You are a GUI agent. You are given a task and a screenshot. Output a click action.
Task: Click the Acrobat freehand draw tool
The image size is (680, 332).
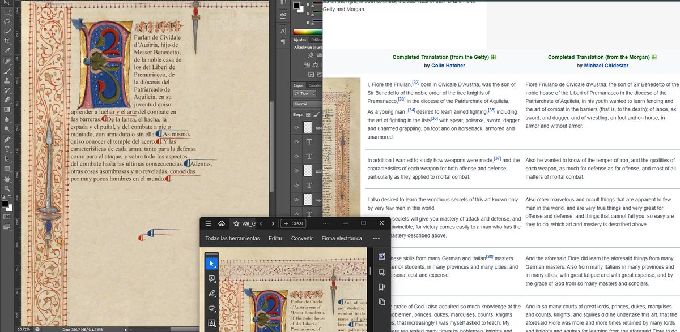211,308
